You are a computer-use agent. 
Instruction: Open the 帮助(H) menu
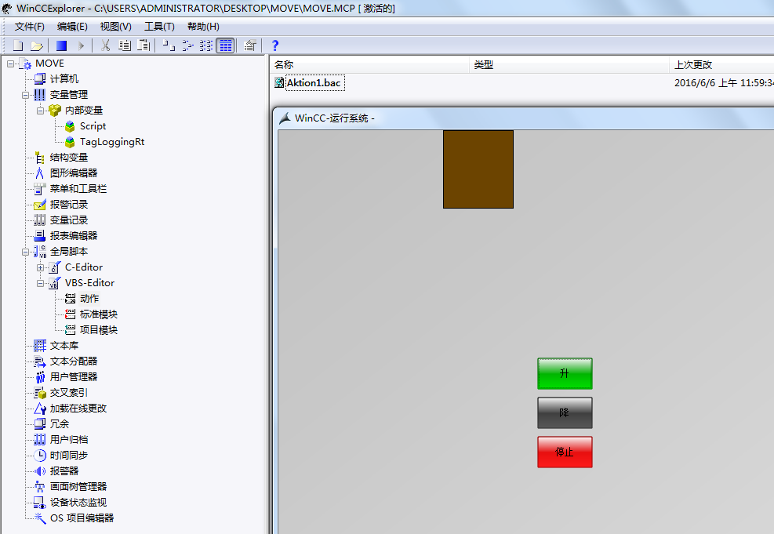click(x=203, y=27)
